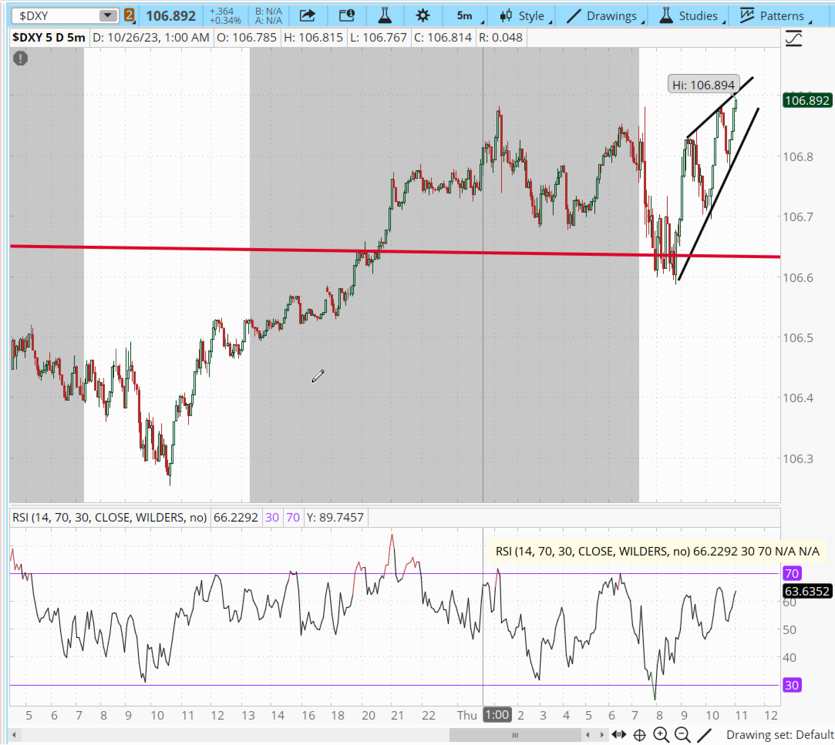
Task: Click the flask Edit Studies icon
Action: point(385,16)
